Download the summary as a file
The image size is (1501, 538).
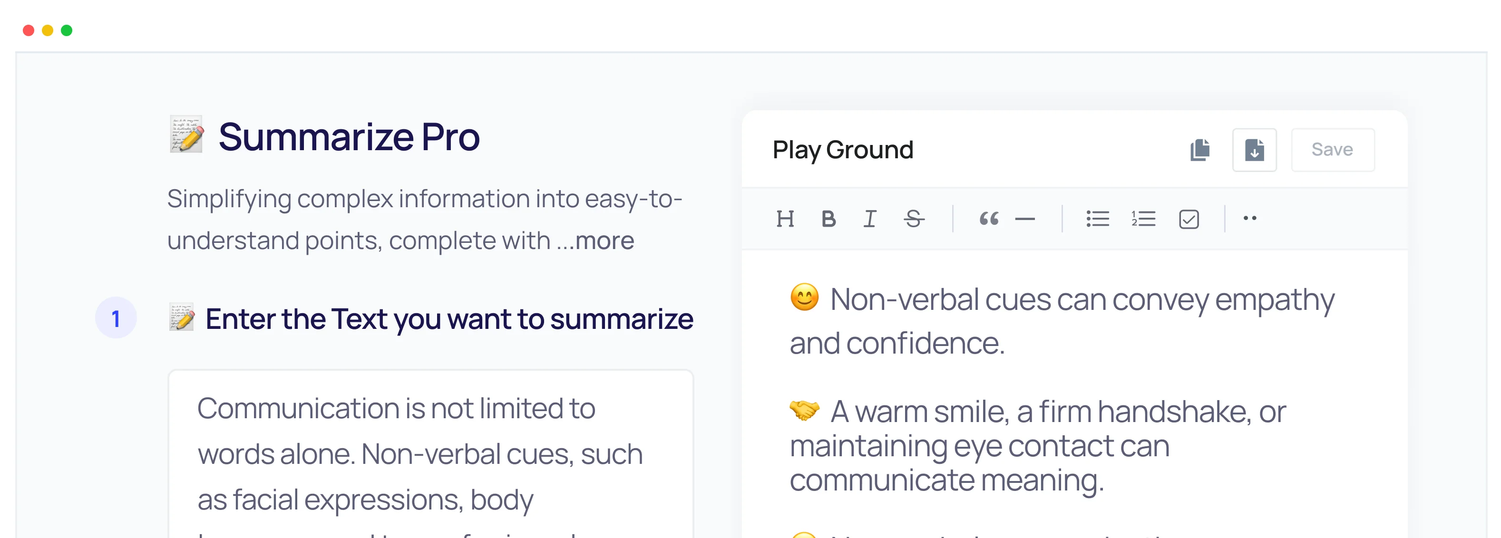click(1254, 150)
